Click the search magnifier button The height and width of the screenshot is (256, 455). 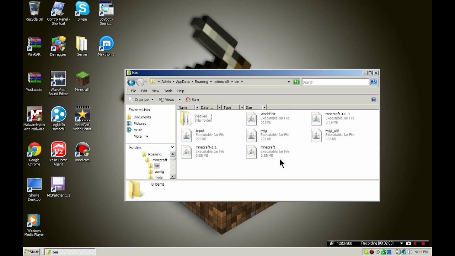(x=374, y=82)
